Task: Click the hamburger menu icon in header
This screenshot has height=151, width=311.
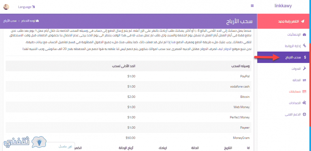Action: coord(252,6)
